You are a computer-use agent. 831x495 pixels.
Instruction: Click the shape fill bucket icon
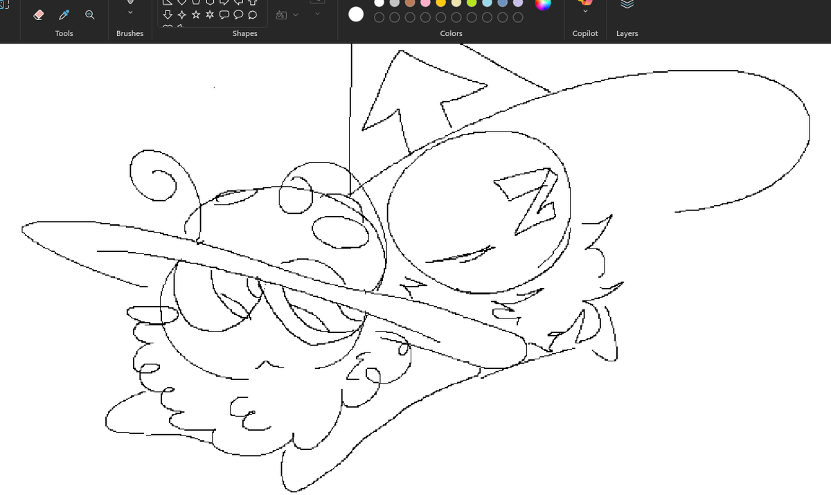click(281, 15)
